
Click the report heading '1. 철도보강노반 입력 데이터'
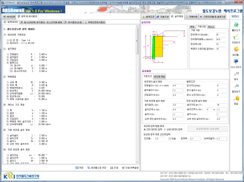click(x=19, y=29)
